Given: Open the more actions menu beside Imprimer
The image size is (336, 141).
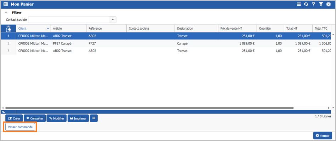Looking at the screenshot, I should pyautogui.click(x=94, y=118).
